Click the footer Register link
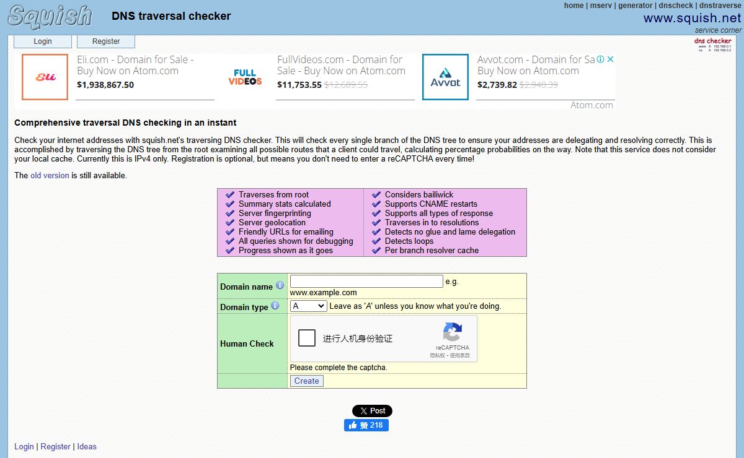 point(56,447)
